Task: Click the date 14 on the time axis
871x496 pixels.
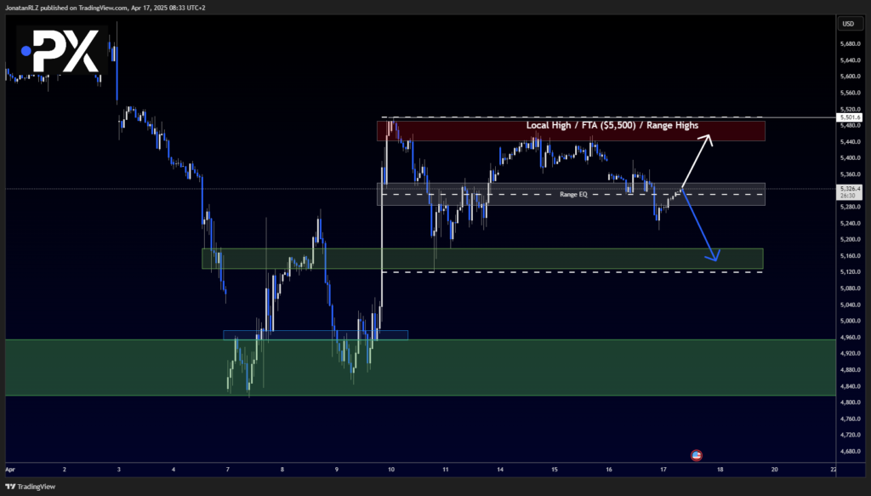Action: (500, 470)
